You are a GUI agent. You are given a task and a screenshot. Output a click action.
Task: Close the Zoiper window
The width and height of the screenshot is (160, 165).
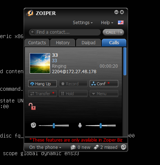coord(122,12)
